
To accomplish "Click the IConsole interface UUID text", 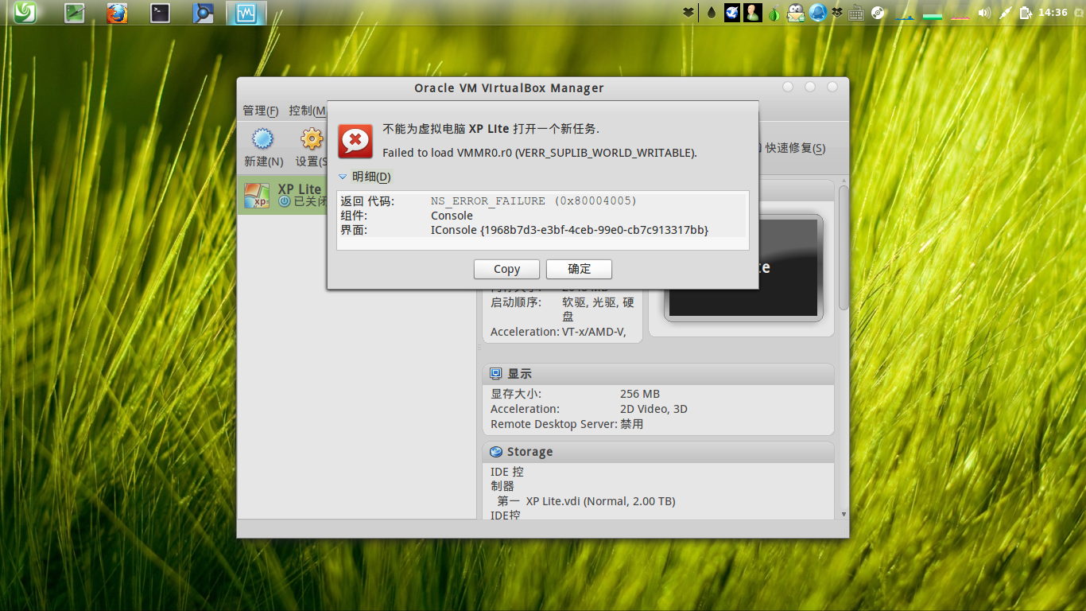I will tap(569, 230).
